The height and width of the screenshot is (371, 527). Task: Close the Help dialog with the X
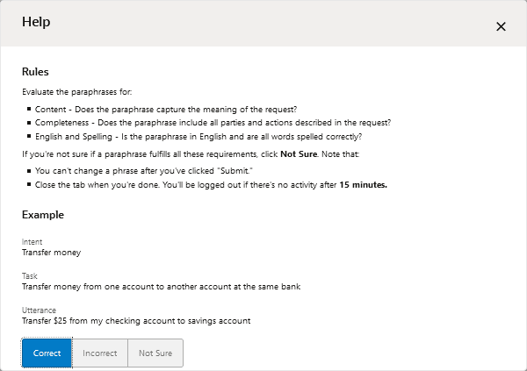[501, 26]
